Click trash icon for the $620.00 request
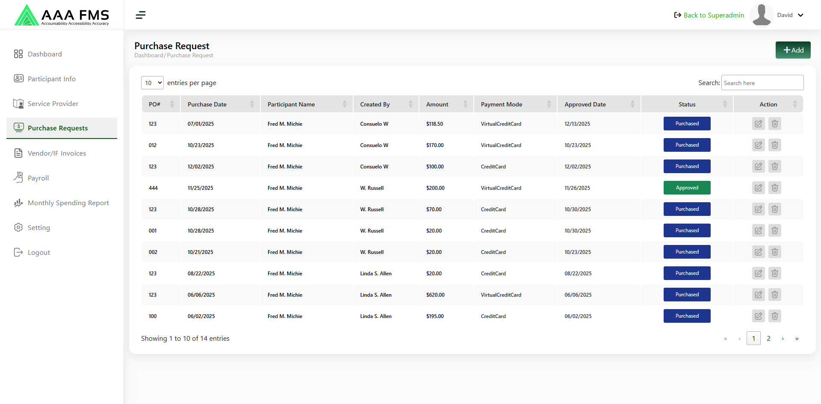Image resolution: width=821 pixels, height=404 pixels. point(774,295)
